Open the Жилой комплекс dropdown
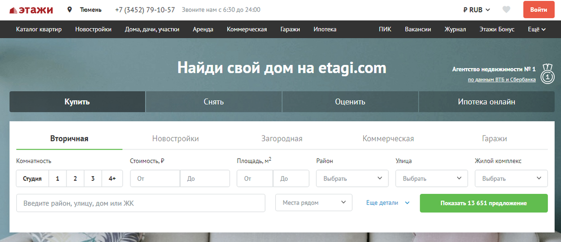This screenshot has height=242, width=561. [511, 178]
